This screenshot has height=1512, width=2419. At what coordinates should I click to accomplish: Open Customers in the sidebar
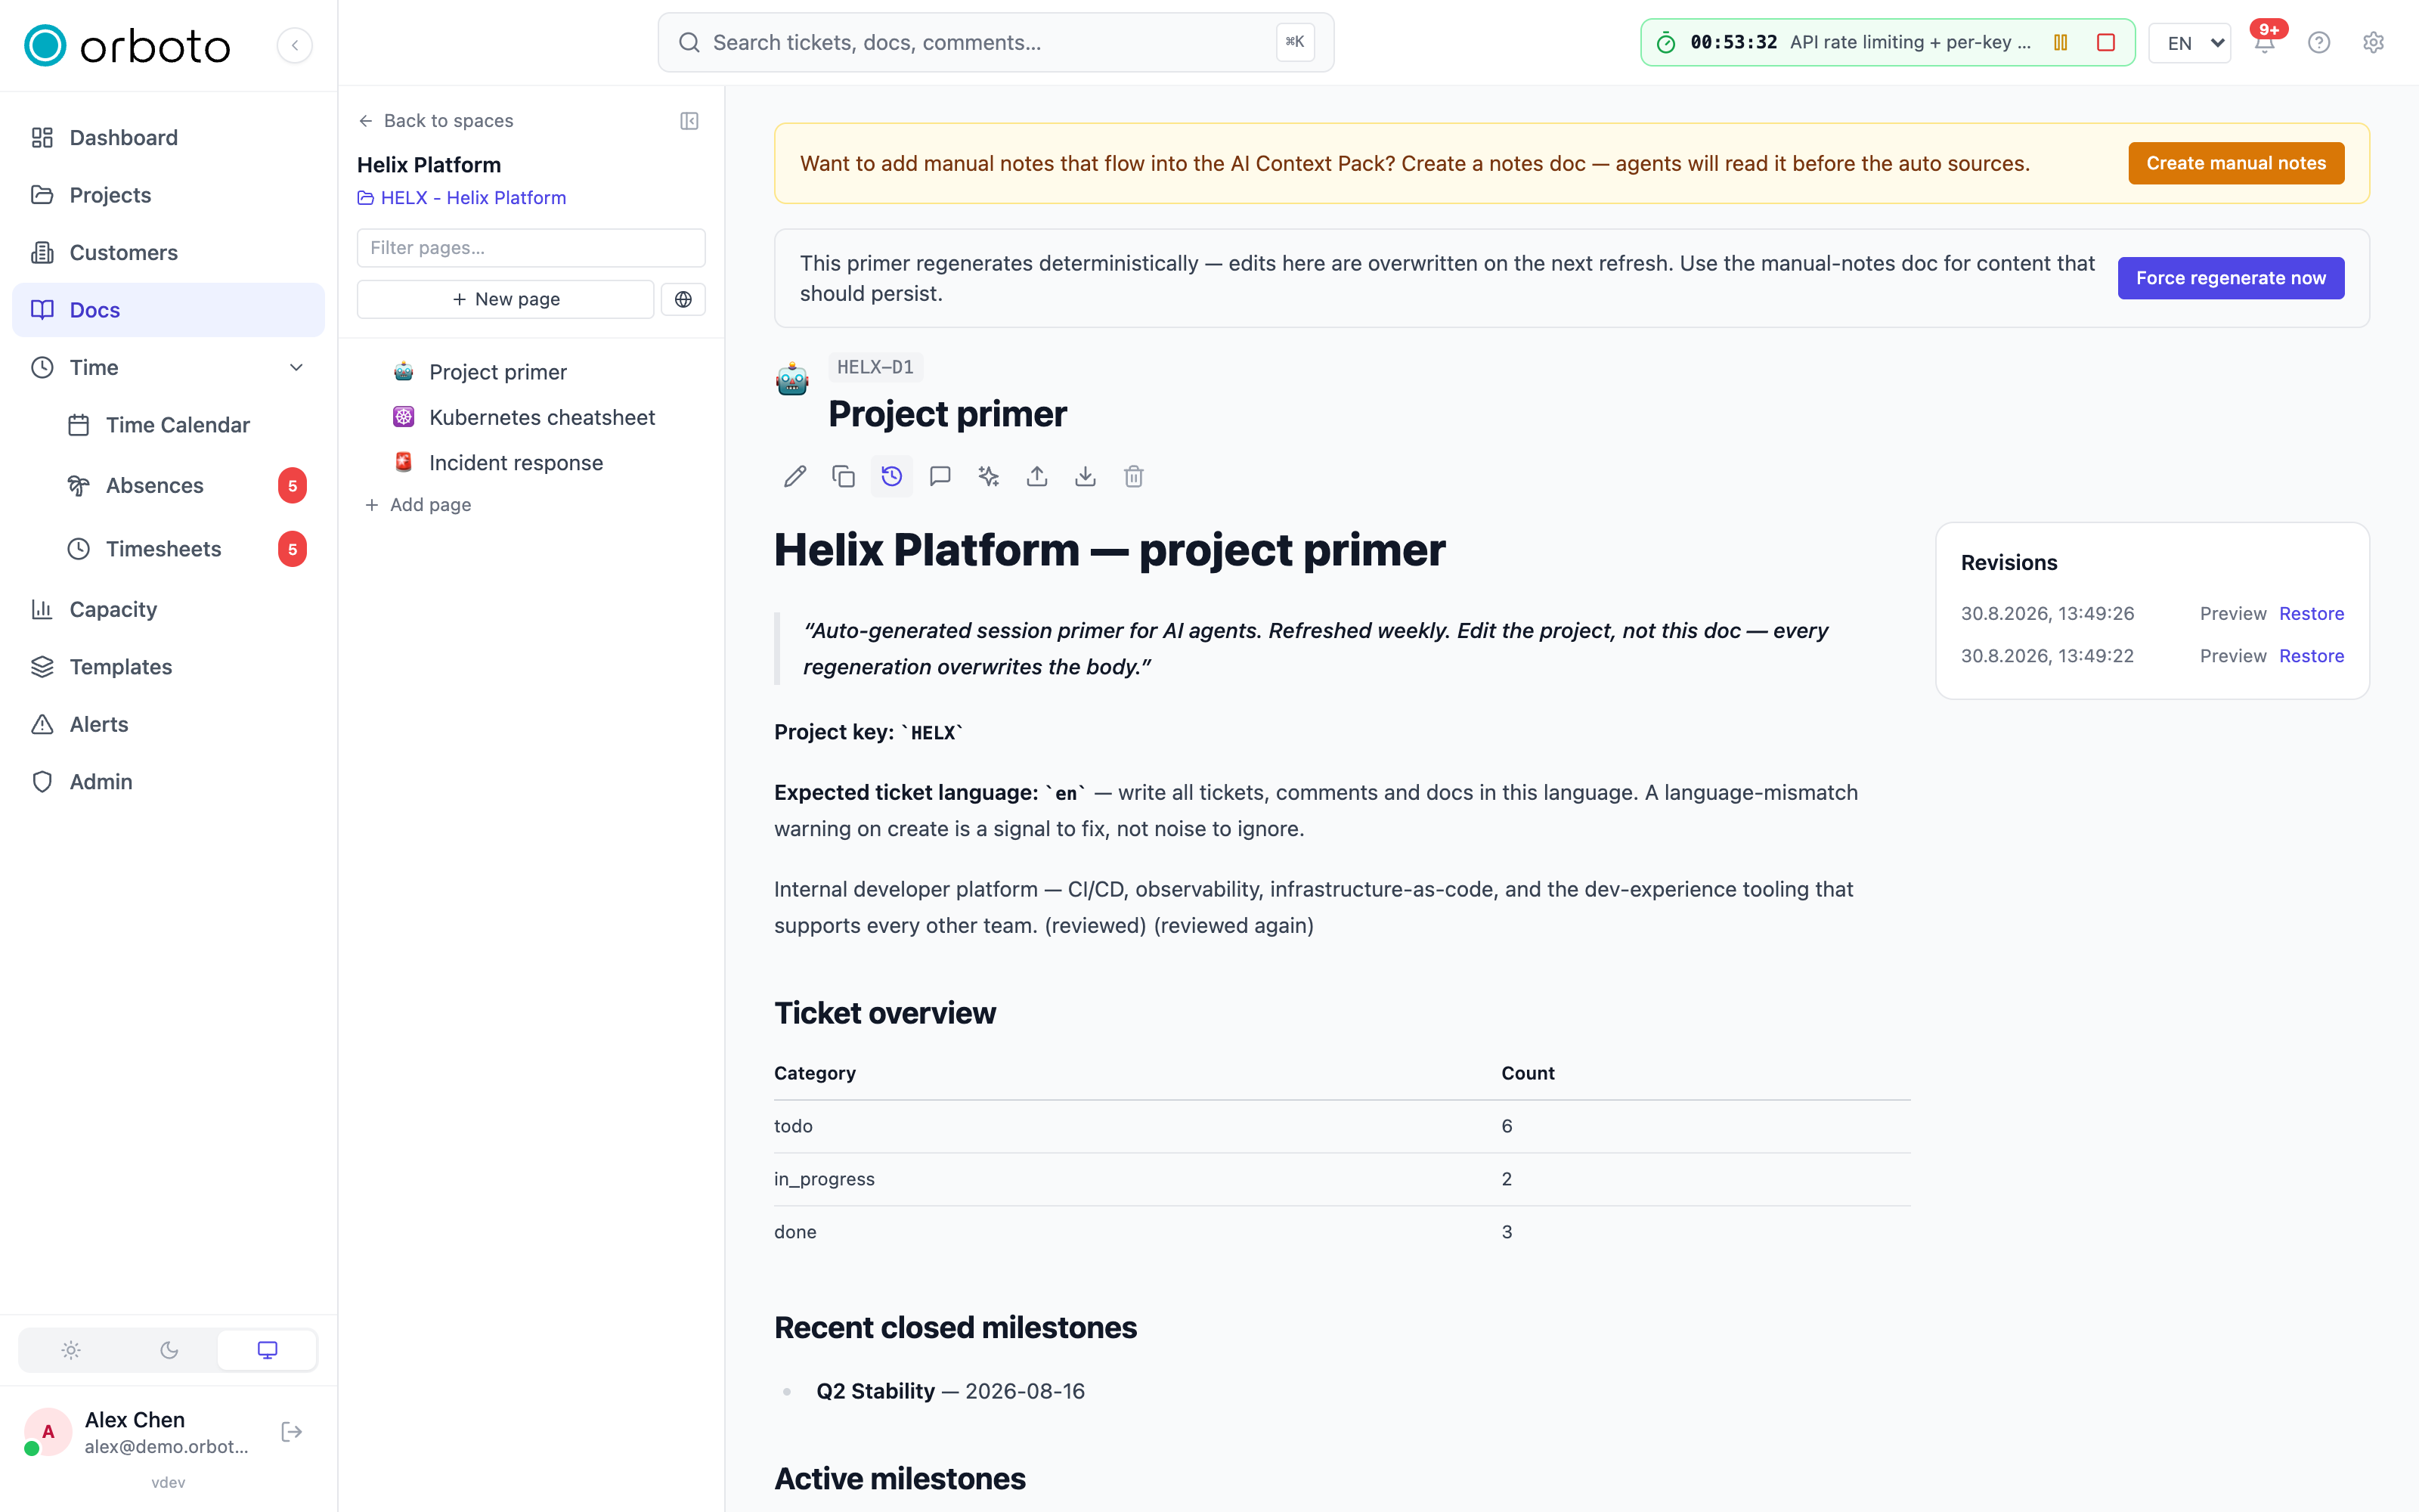click(x=168, y=253)
